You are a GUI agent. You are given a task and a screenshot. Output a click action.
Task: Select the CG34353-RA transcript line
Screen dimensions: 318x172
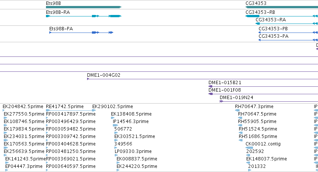point(287,24)
